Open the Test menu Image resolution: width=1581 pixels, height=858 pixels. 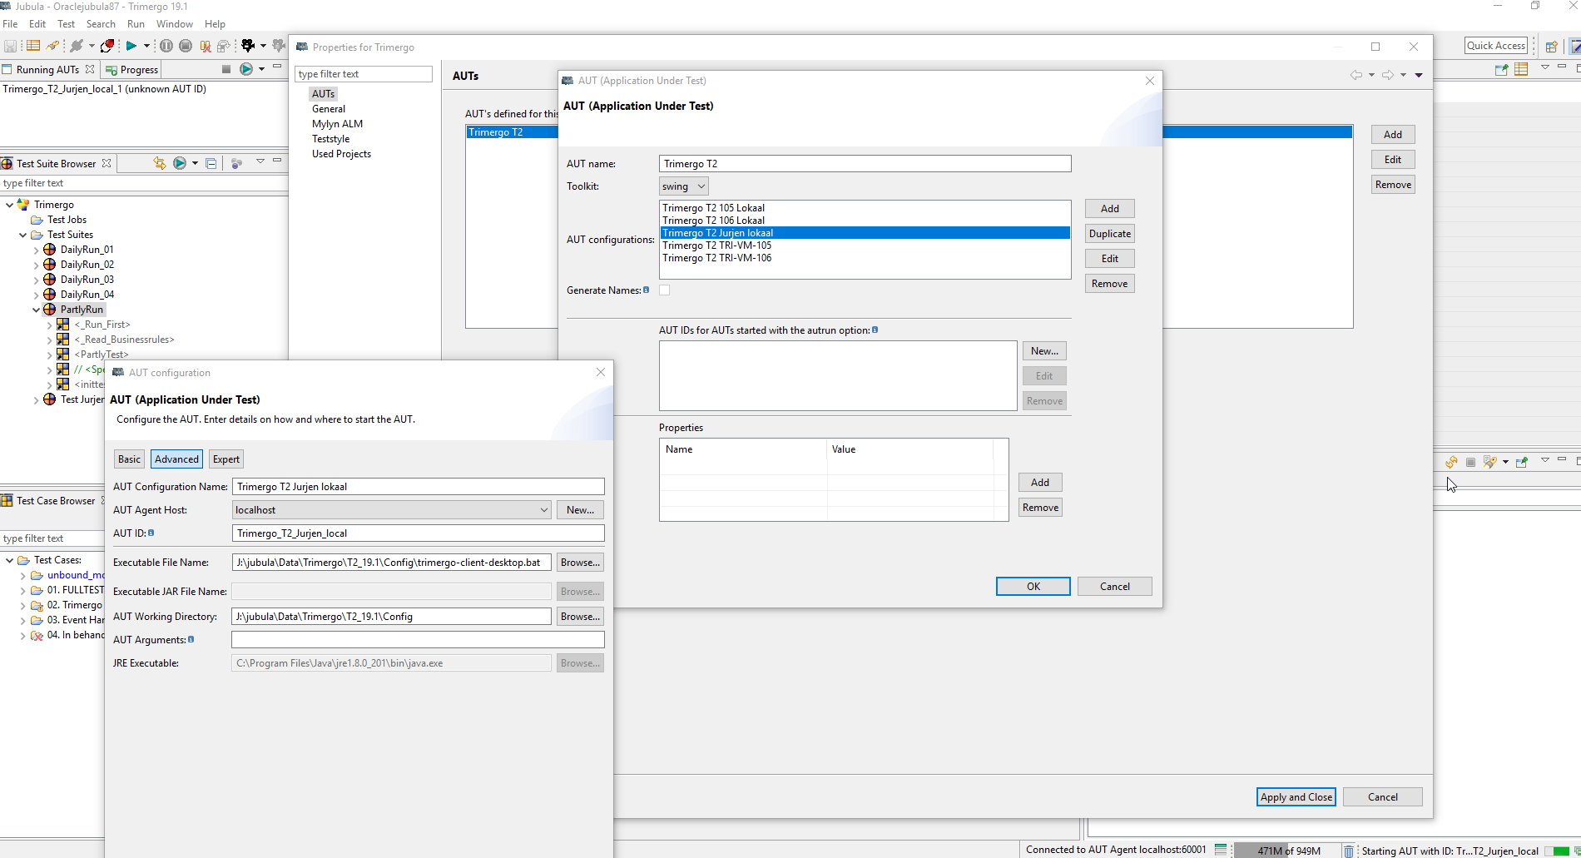pyautogui.click(x=66, y=24)
